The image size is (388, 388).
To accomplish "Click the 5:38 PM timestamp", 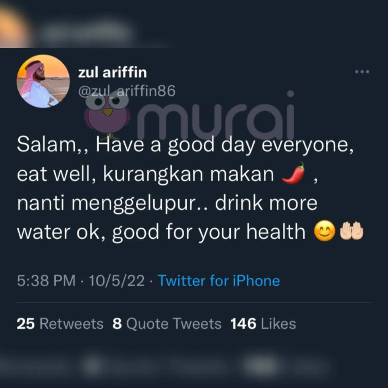I will pos(46,281).
